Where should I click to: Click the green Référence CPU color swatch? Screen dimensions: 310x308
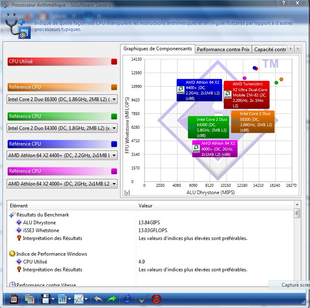[x=114, y=117]
